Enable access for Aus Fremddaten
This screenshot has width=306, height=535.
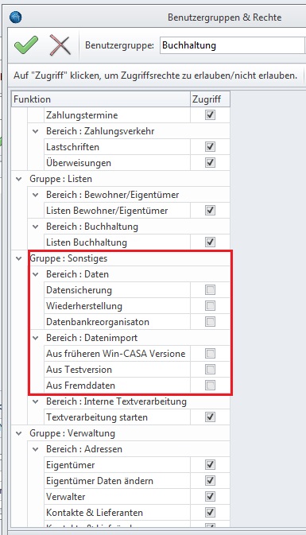pyautogui.click(x=210, y=386)
